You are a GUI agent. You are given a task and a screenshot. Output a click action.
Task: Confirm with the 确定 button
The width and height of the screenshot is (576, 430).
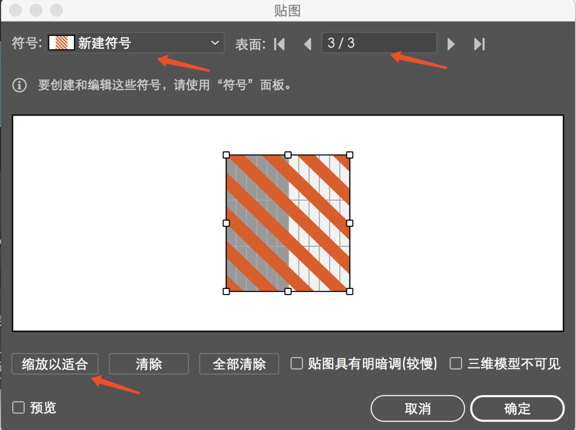517,408
